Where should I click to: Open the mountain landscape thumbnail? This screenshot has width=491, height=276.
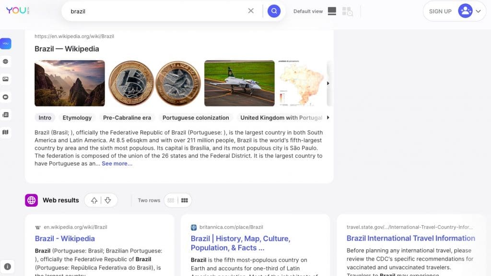click(x=70, y=83)
